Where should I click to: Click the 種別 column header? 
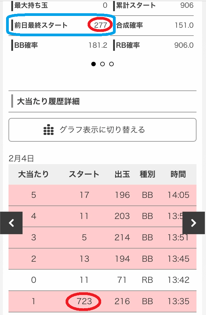point(146,173)
